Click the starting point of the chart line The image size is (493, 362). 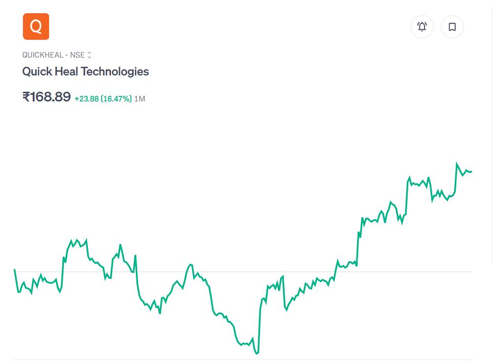tap(14, 269)
